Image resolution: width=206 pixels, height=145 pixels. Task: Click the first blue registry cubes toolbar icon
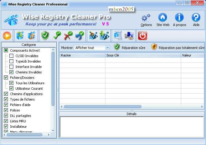[20, 36]
